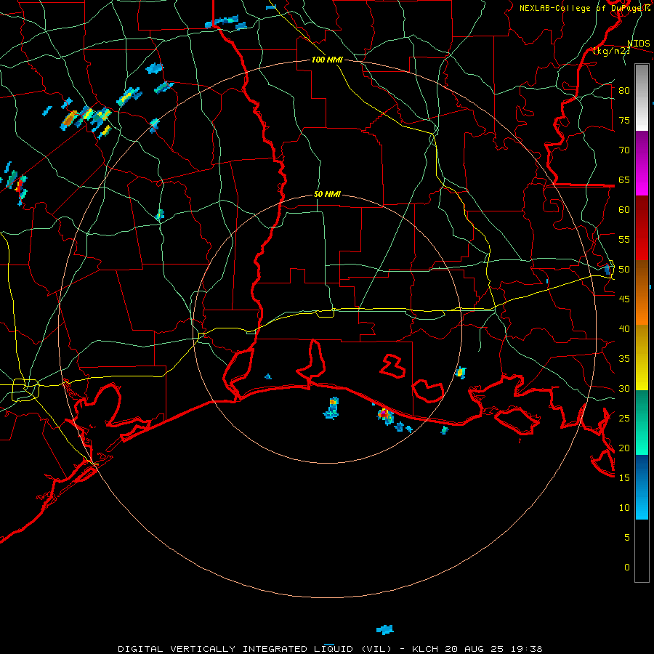Click the scale value 5
This screenshot has height=654, width=654.
point(627,538)
